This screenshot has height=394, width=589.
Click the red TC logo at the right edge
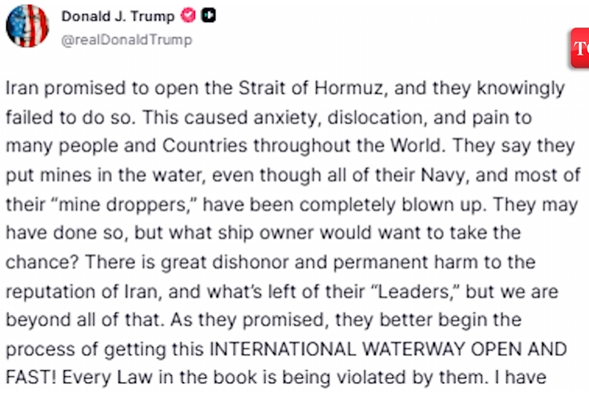click(x=580, y=49)
